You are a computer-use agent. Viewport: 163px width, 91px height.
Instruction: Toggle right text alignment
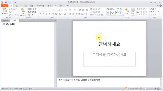tap(76, 14)
